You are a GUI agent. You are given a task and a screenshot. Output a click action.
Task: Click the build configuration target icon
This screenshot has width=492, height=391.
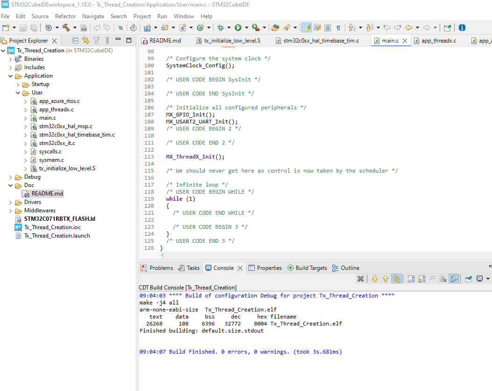[49, 28]
